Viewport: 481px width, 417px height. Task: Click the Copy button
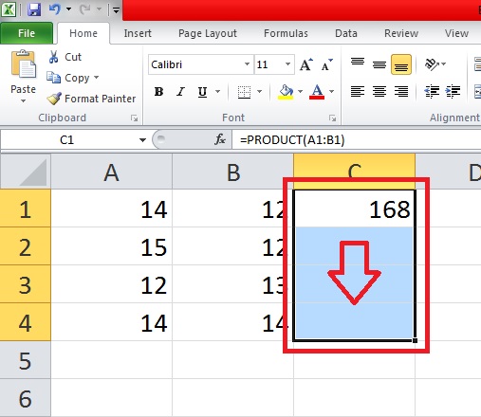[x=68, y=78]
